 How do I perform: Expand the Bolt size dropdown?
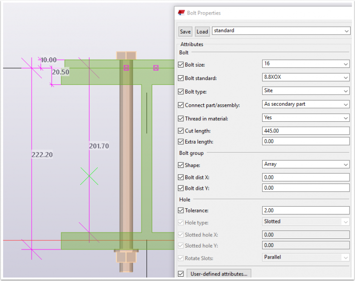click(305, 64)
